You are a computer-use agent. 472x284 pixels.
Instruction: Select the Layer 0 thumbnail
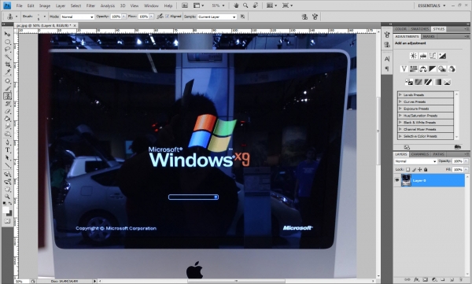(x=406, y=180)
